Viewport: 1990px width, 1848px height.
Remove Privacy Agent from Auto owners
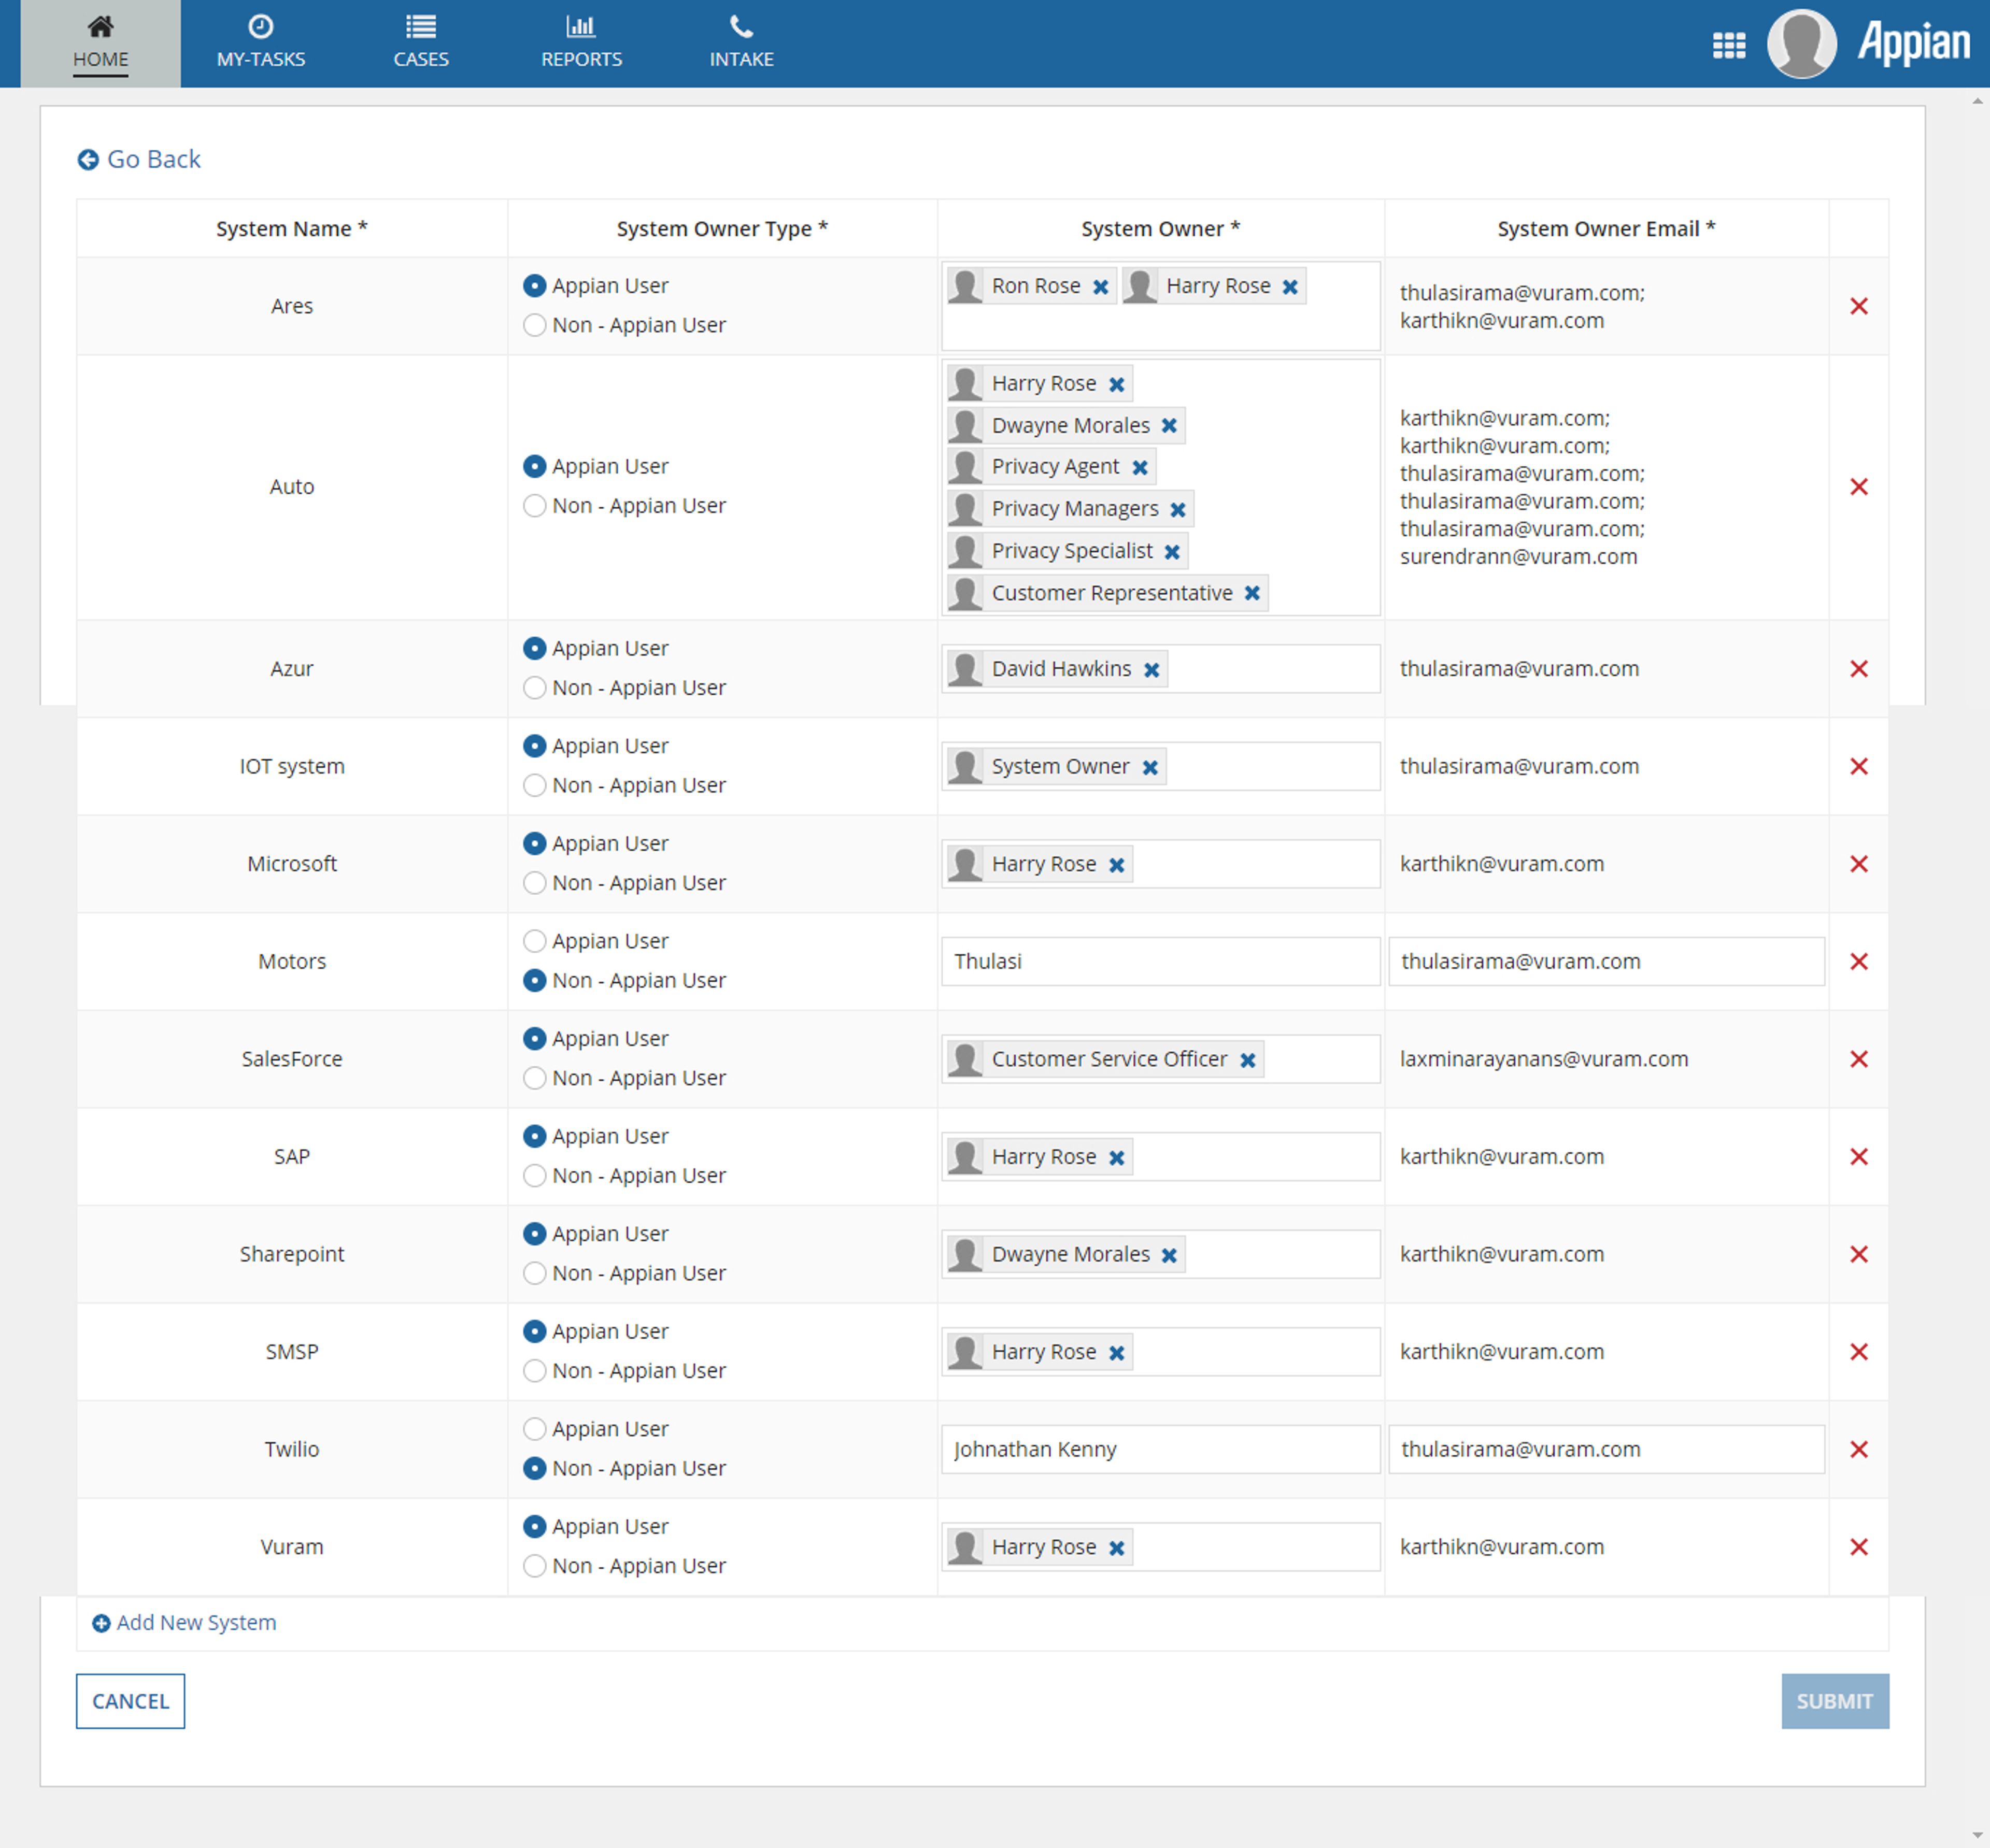point(1140,467)
